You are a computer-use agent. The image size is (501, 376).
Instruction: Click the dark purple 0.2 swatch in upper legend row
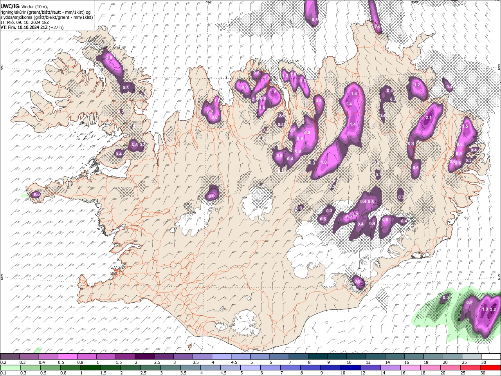(10, 357)
